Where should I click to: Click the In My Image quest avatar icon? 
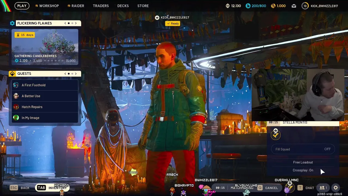coord(16,118)
